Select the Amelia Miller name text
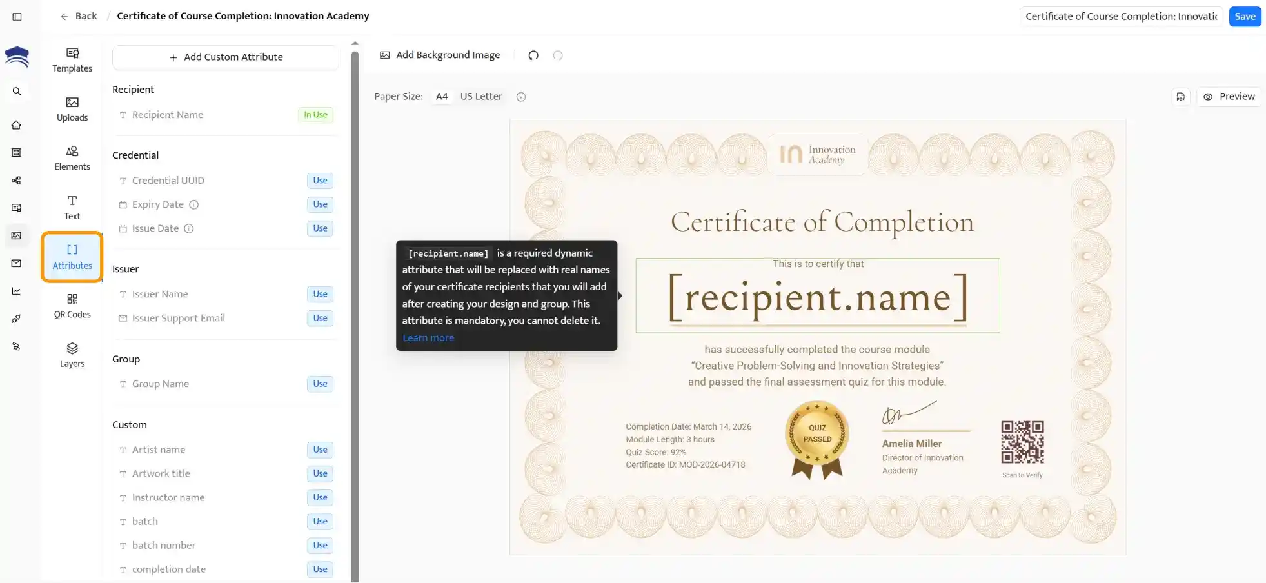The width and height of the screenshot is (1266, 583). [912, 444]
